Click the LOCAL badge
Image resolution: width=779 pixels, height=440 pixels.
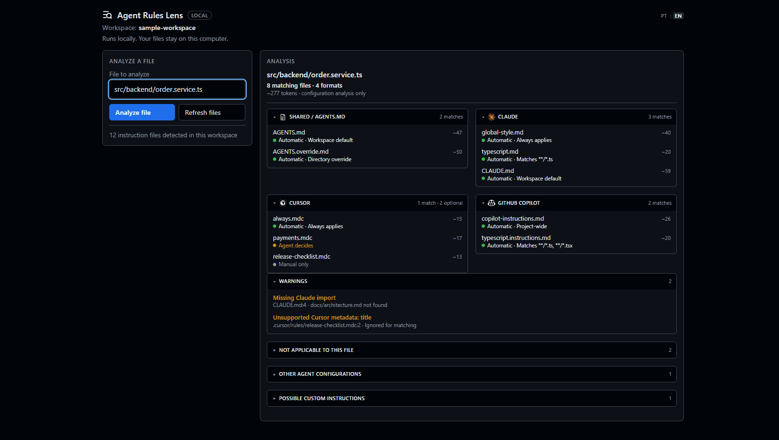click(200, 15)
